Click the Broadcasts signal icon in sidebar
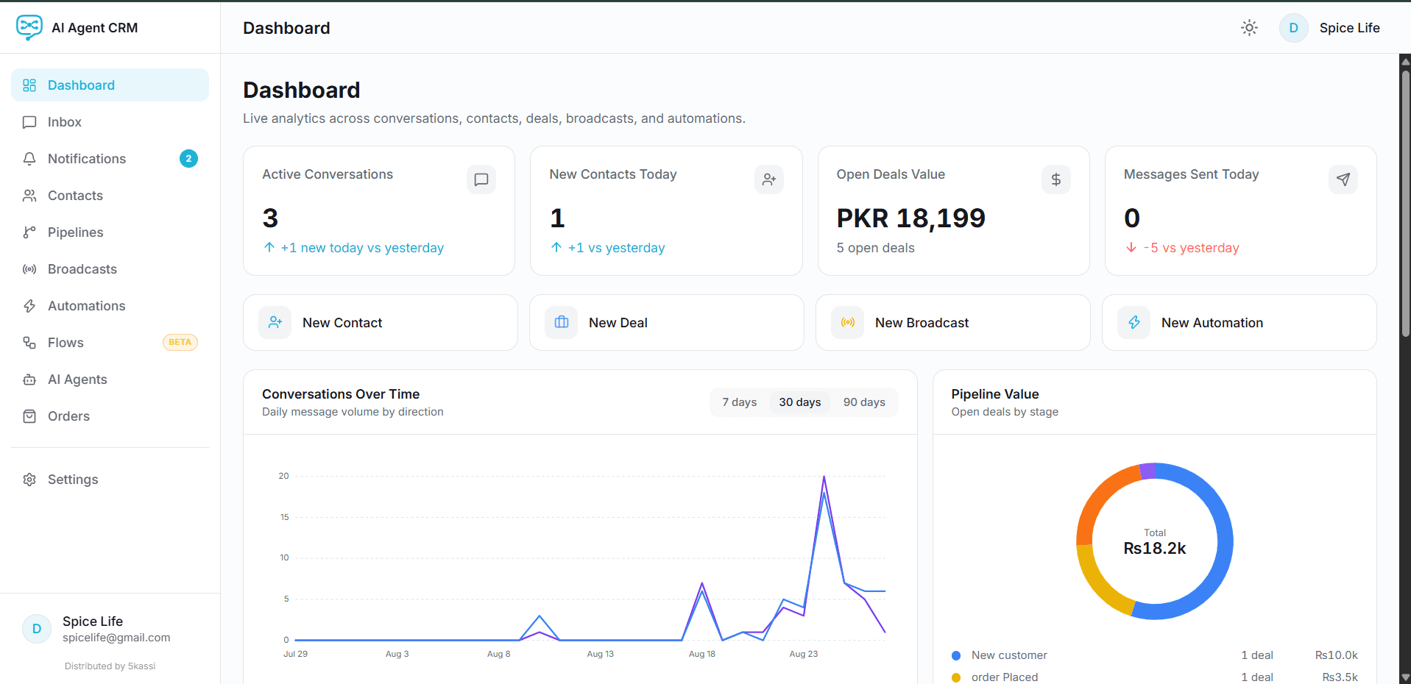The width and height of the screenshot is (1411, 684). tap(29, 269)
